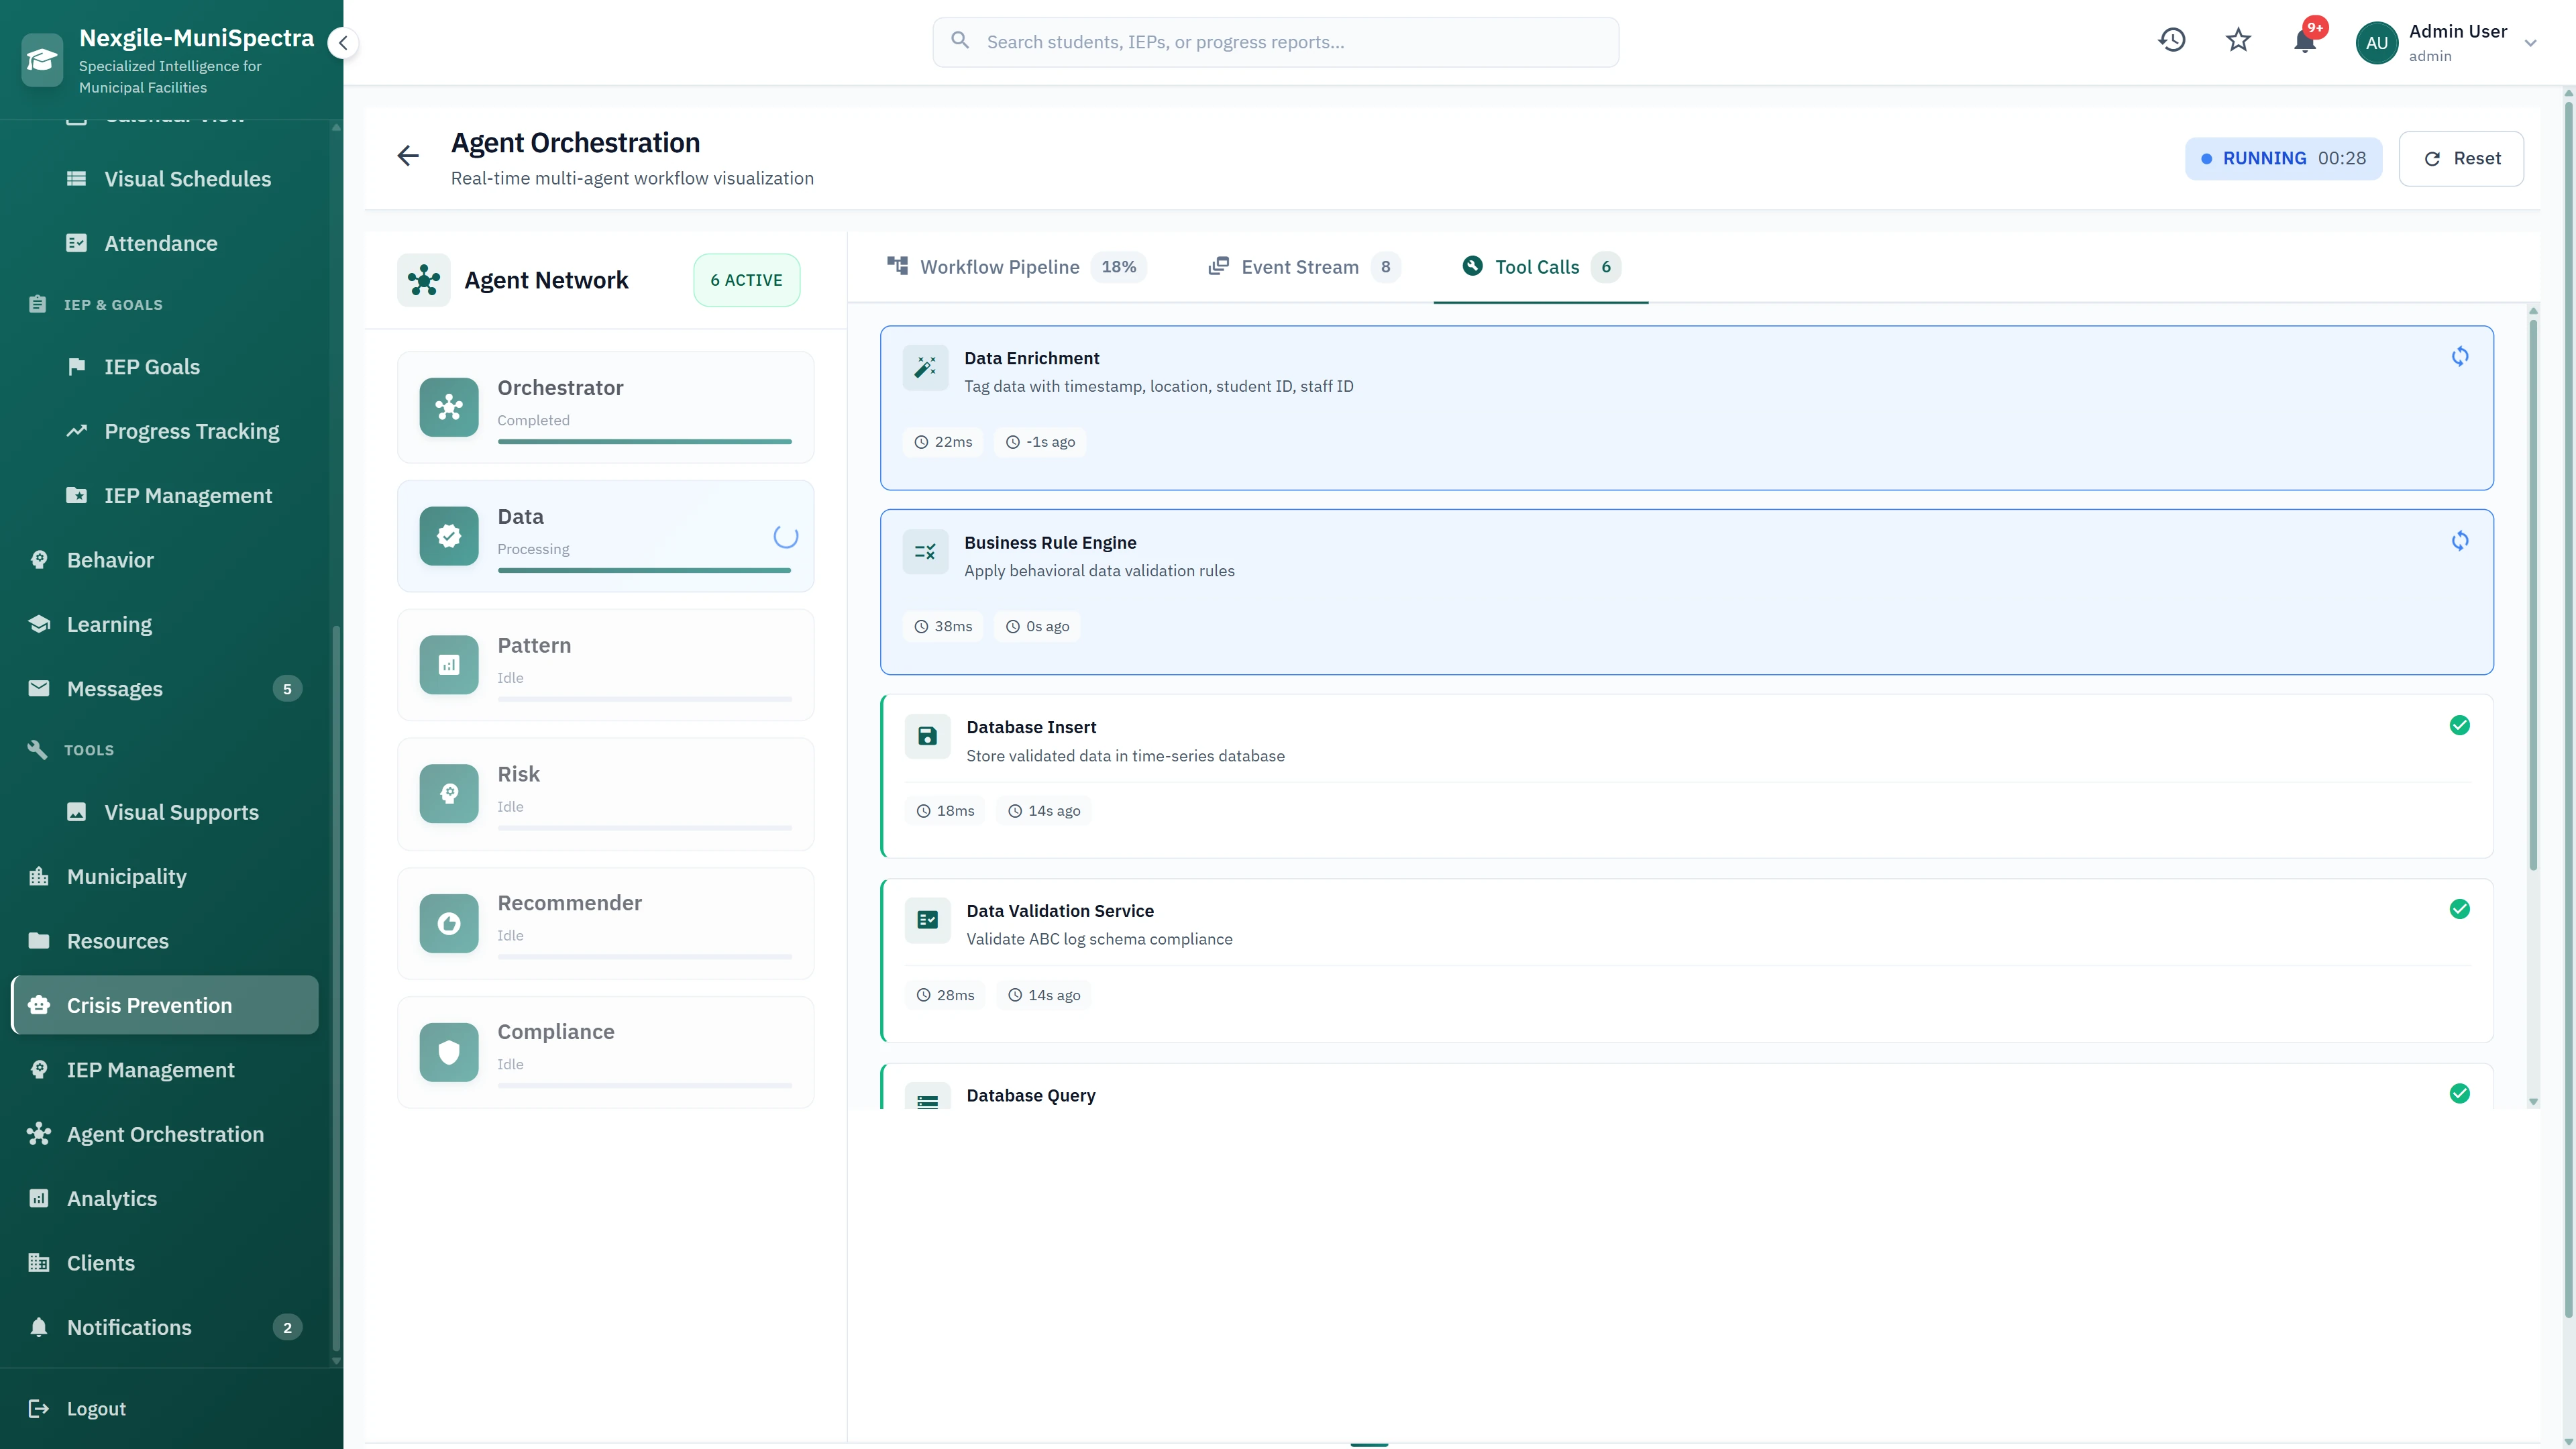This screenshot has height=1449, width=2576.
Task: Select the Crisis Prevention sidebar item
Action: 149,1005
